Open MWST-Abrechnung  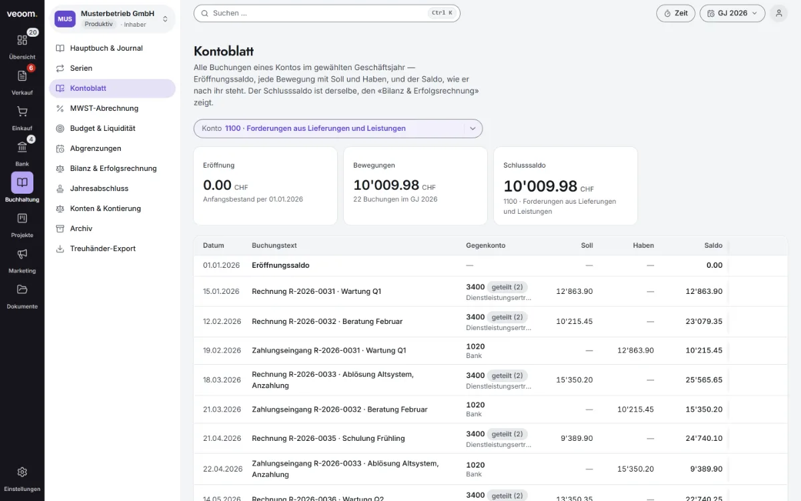(x=112, y=108)
